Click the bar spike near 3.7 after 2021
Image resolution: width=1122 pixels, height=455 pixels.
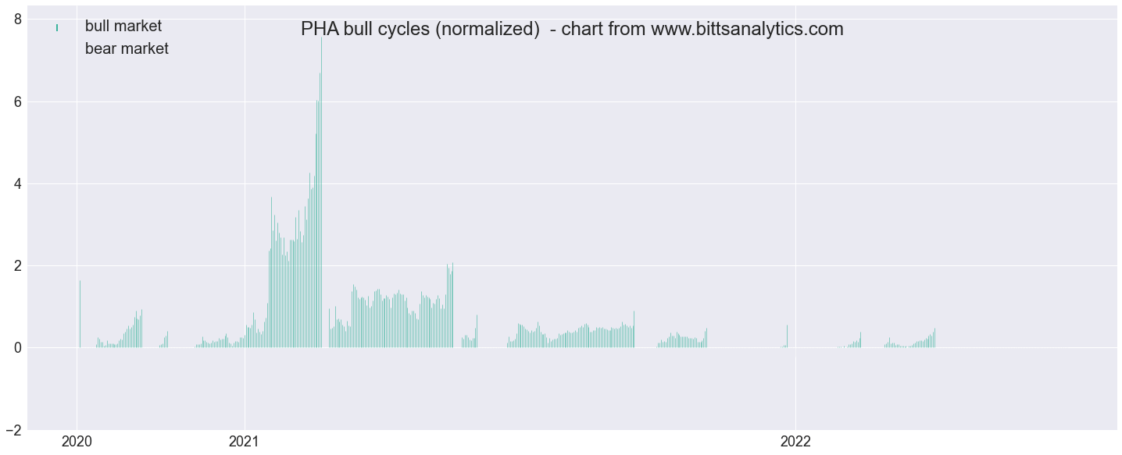[271, 272]
